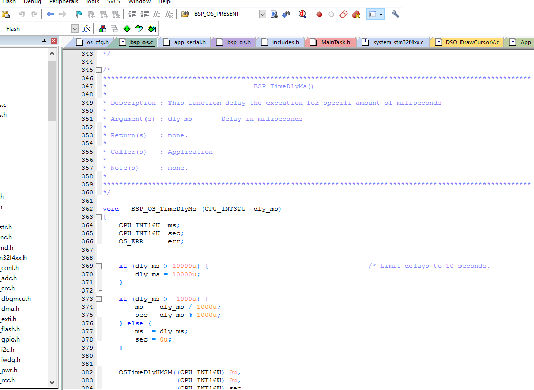Collapse if block at line 373
This screenshot has width=534, height=390.
pos(99,299)
